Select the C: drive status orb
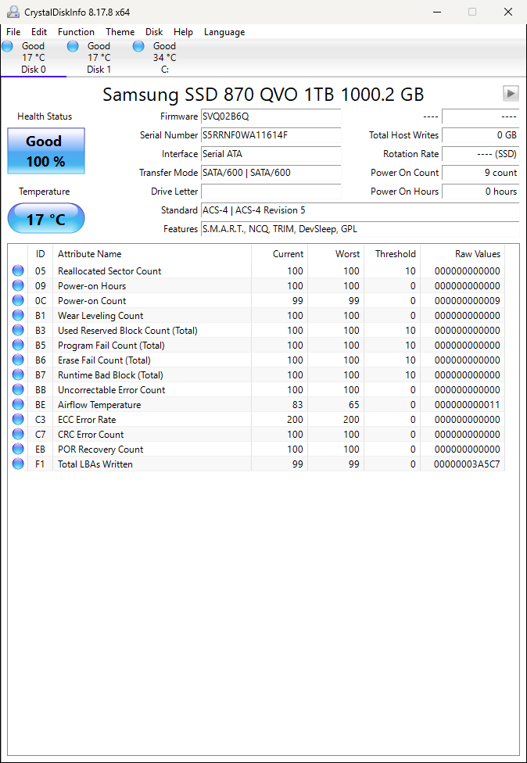The height and width of the screenshot is (763, 527). 138,47
